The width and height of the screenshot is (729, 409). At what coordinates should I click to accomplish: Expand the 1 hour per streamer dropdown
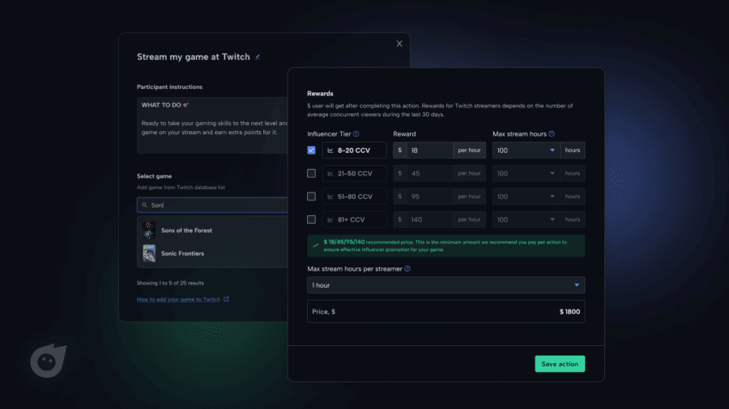[446, 285]
